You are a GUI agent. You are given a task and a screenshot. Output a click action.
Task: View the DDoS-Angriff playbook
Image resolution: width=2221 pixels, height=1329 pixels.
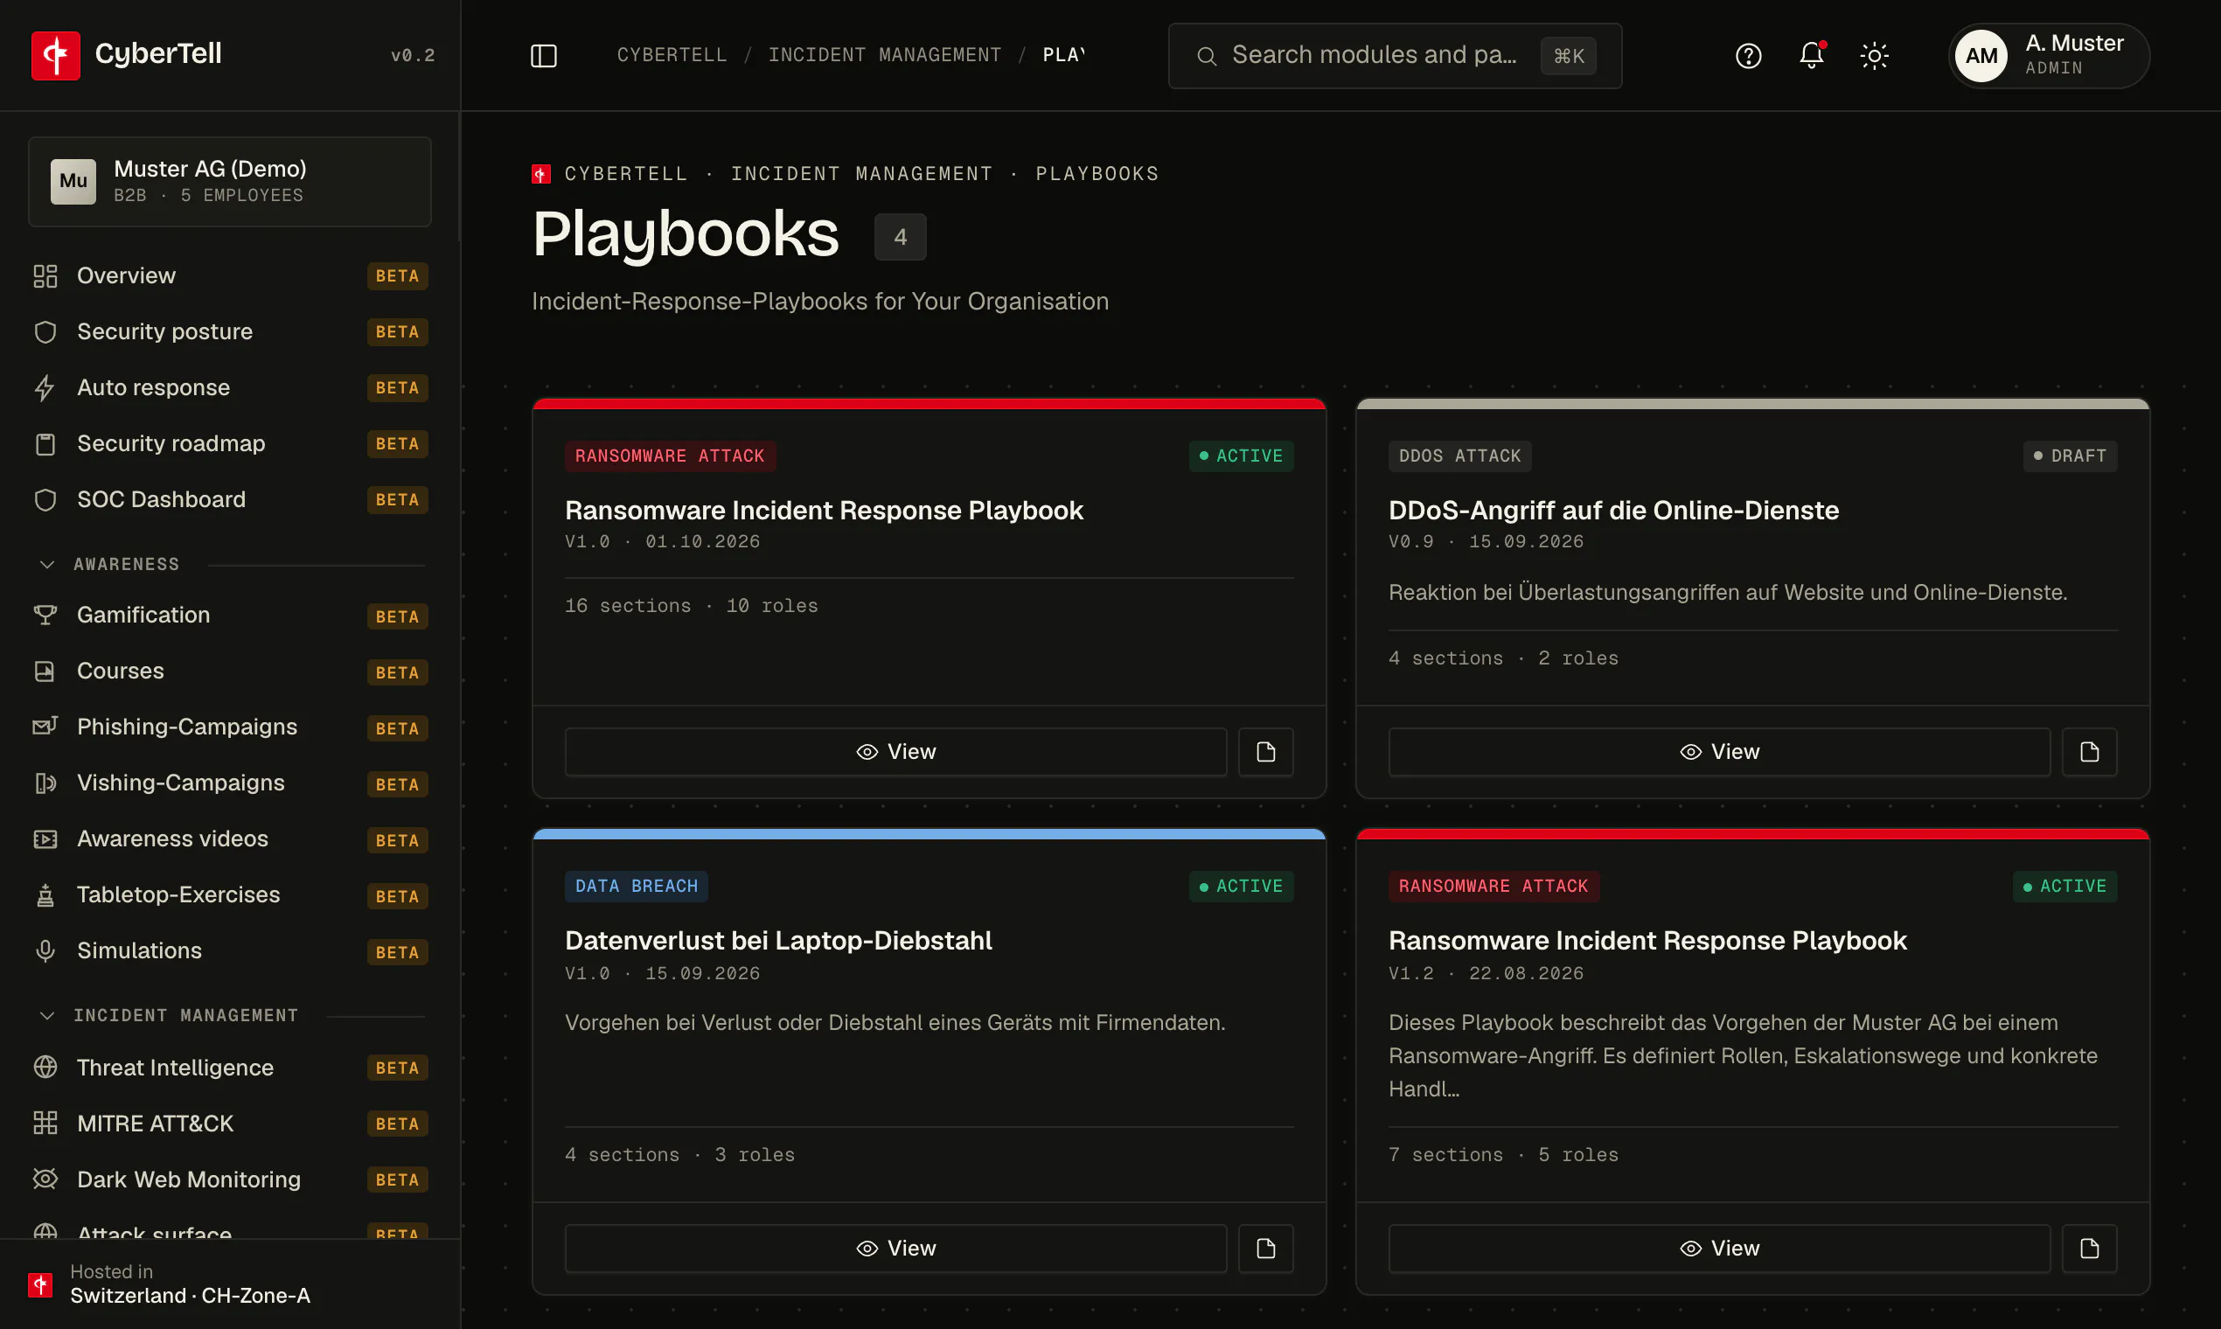pos(1718,752)
